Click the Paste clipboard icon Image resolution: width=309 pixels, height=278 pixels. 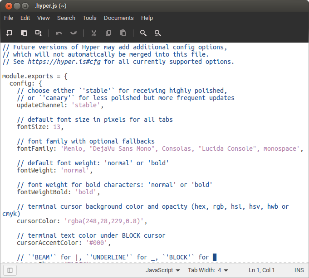[123, 33]
